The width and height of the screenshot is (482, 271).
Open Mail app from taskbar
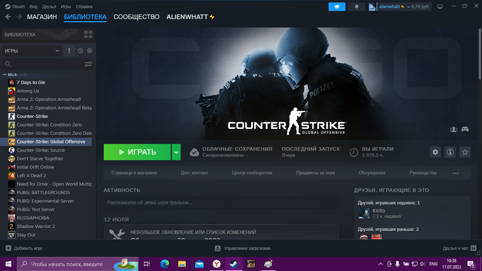(199, 264)
